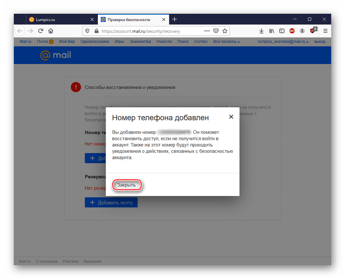Bookmark this page with star icon
Screen dimensions: 345x279
pos(225,31)
